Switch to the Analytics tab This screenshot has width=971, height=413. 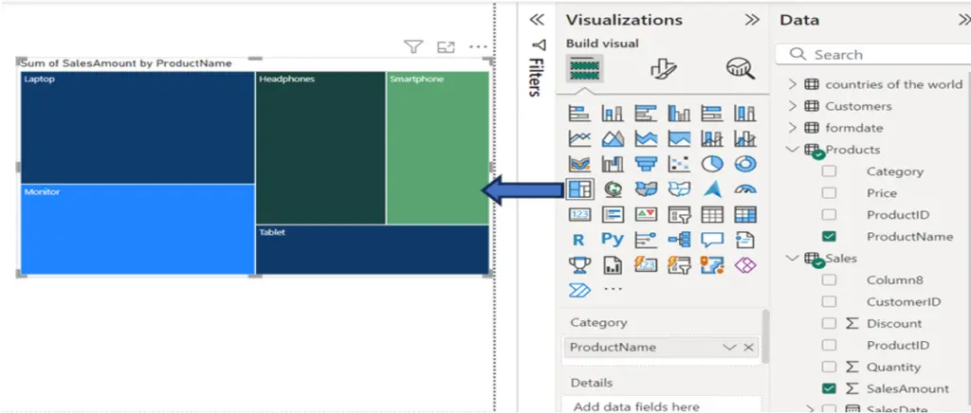click(x=741, y=68)
